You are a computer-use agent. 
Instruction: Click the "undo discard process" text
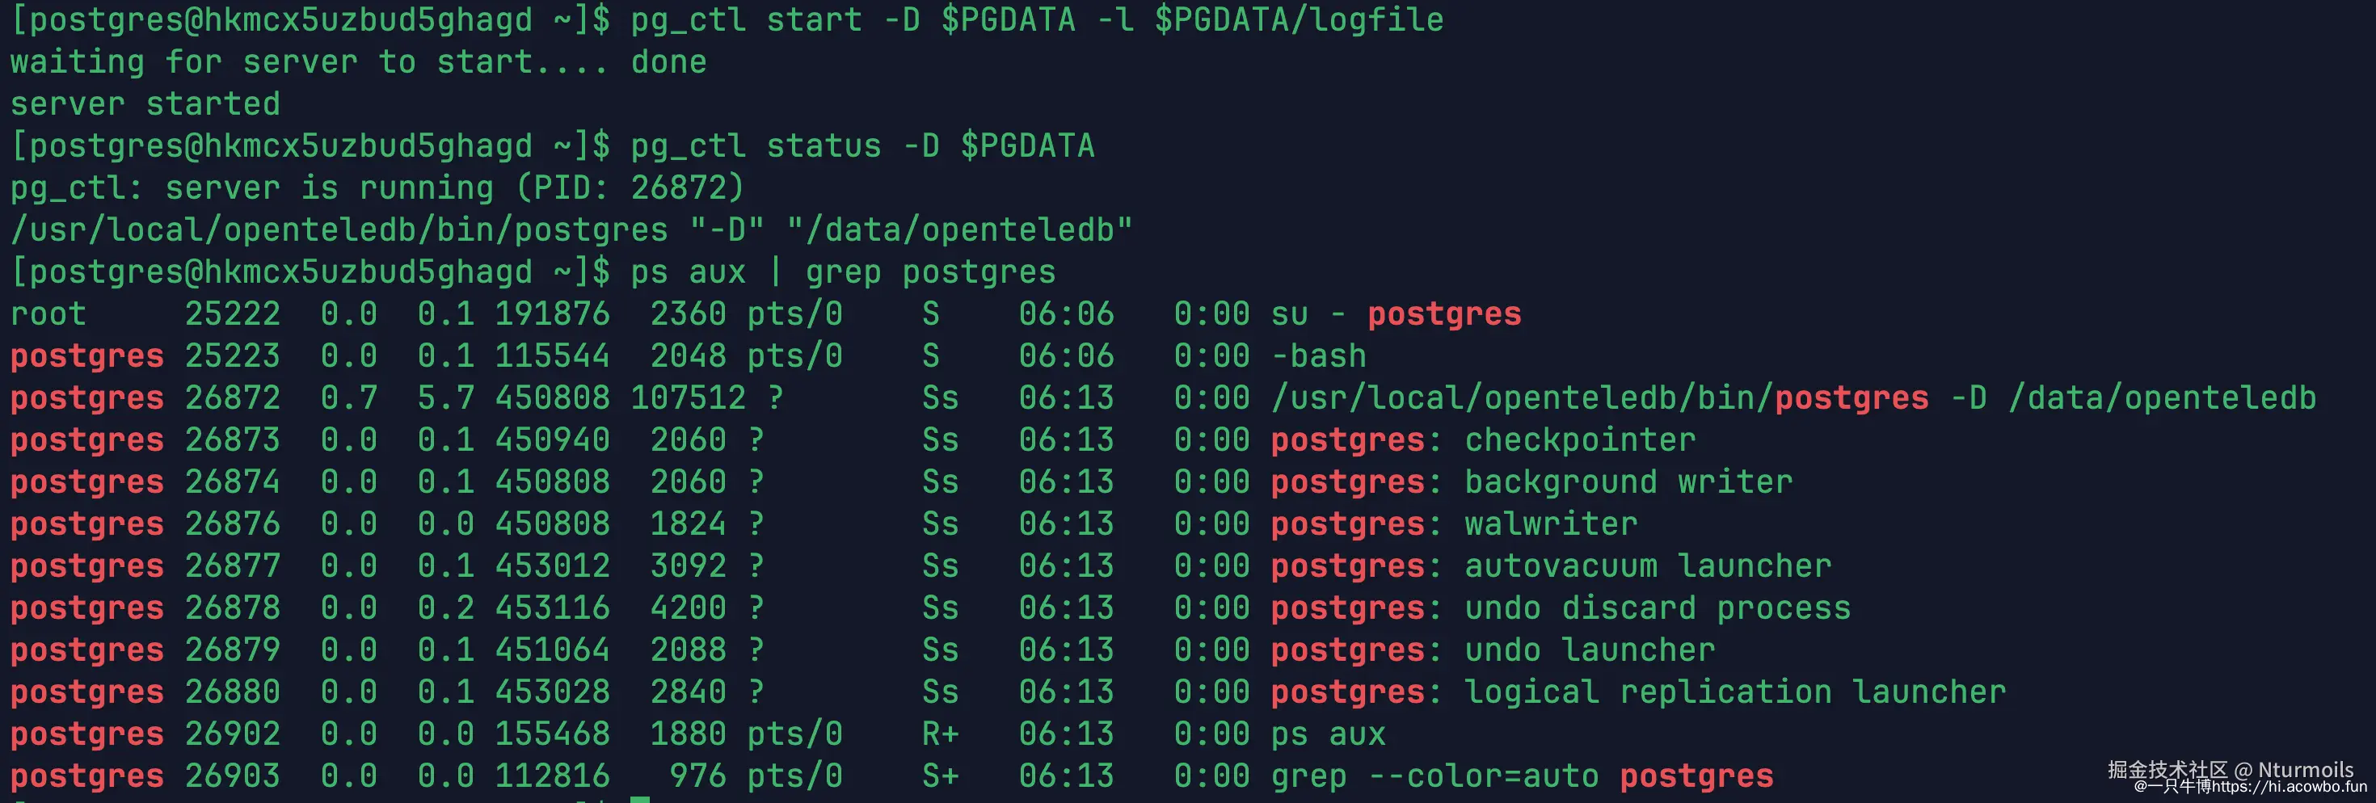pyautogui.click(x=1658, y=608)
